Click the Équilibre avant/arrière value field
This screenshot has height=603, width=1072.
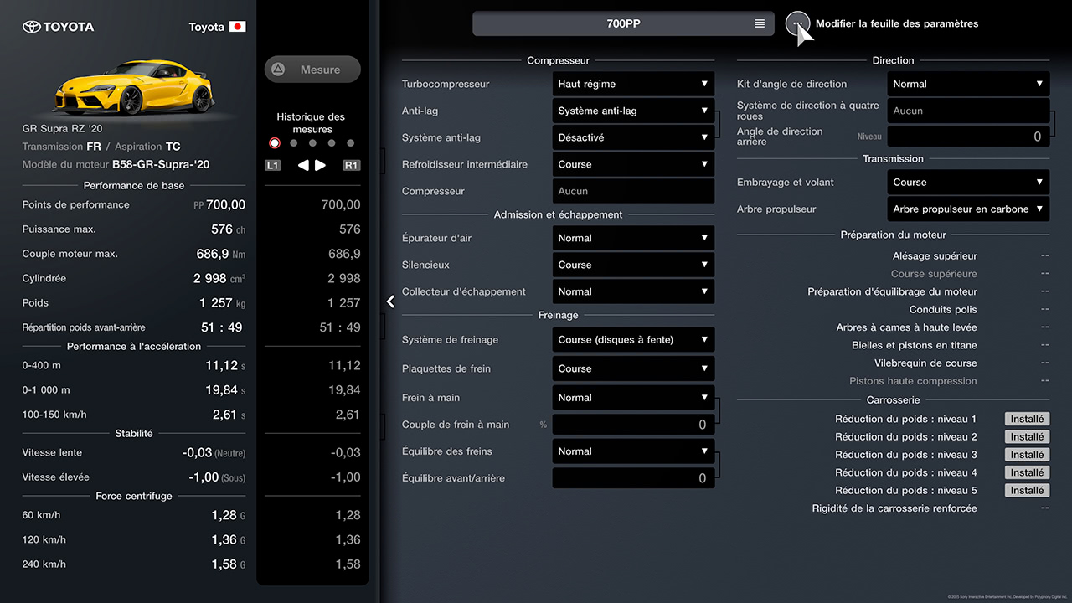coord(633,478)
